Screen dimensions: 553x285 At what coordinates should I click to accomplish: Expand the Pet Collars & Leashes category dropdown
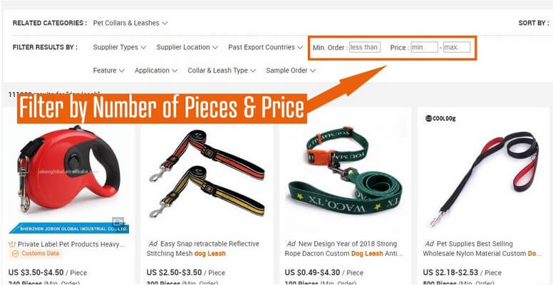tap(130, 23)
